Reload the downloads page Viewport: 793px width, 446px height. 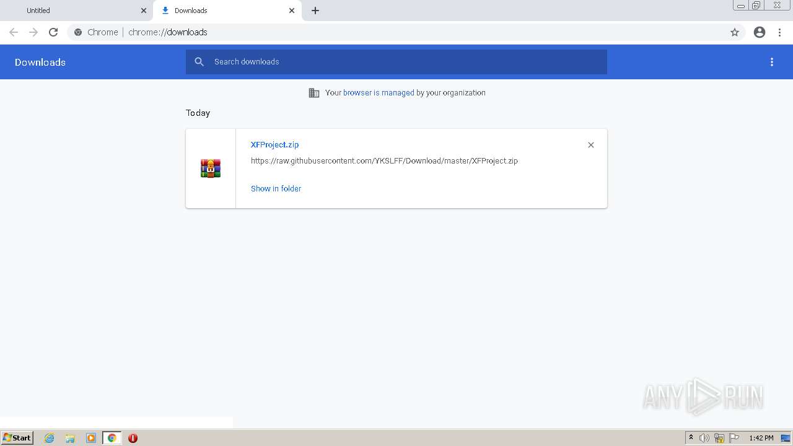(53, 32)
